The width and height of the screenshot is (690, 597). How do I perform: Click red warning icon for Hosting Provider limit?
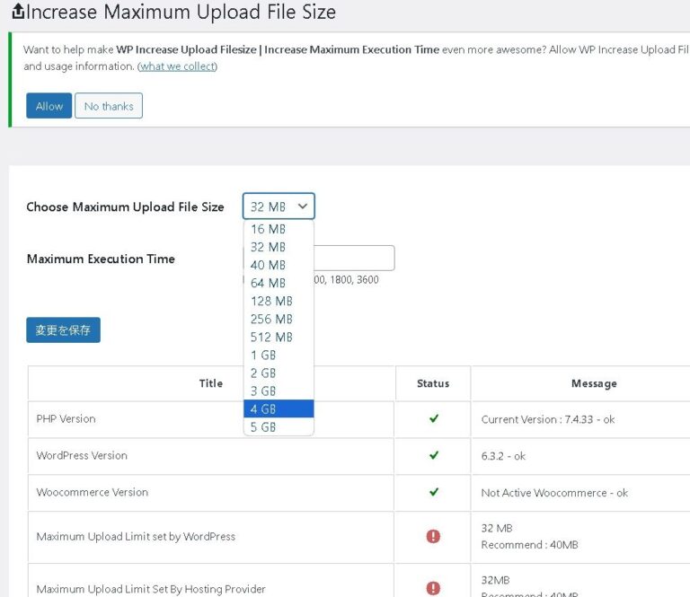[x=433, y=588]
